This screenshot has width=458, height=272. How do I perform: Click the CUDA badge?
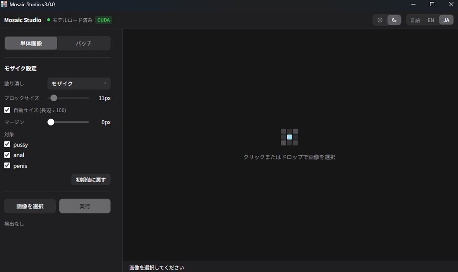tap(104, 20)
